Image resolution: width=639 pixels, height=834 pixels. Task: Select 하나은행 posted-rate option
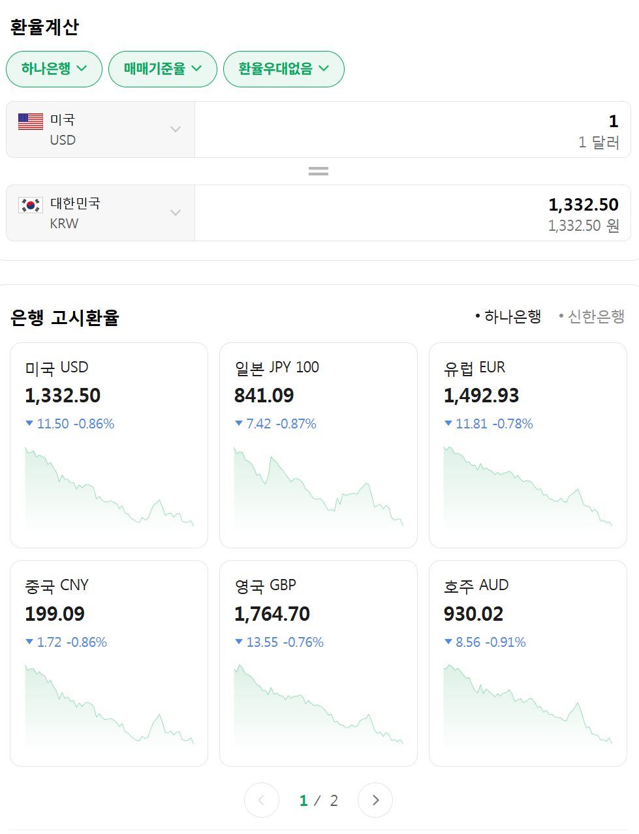pos(508,316)
